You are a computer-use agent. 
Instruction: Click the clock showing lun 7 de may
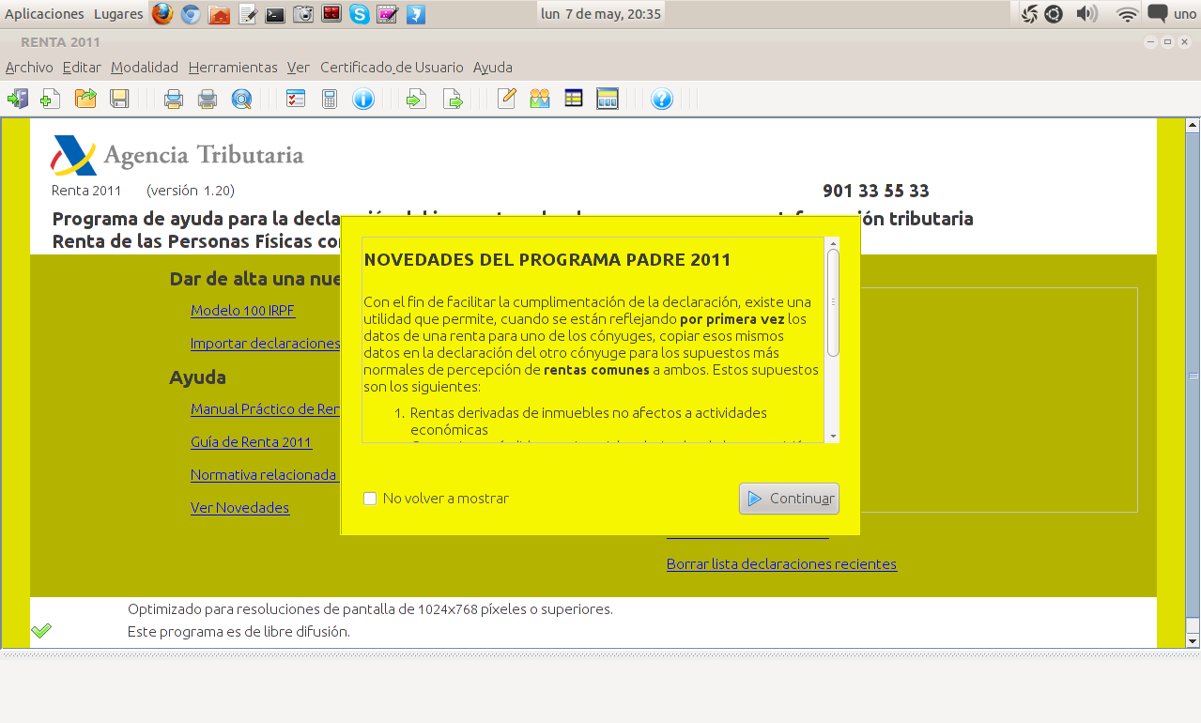pyautogui.click(x=601, y=14)
